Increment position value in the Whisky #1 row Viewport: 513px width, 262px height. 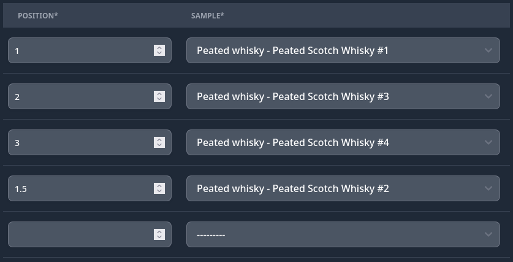[x=159, y=47]
